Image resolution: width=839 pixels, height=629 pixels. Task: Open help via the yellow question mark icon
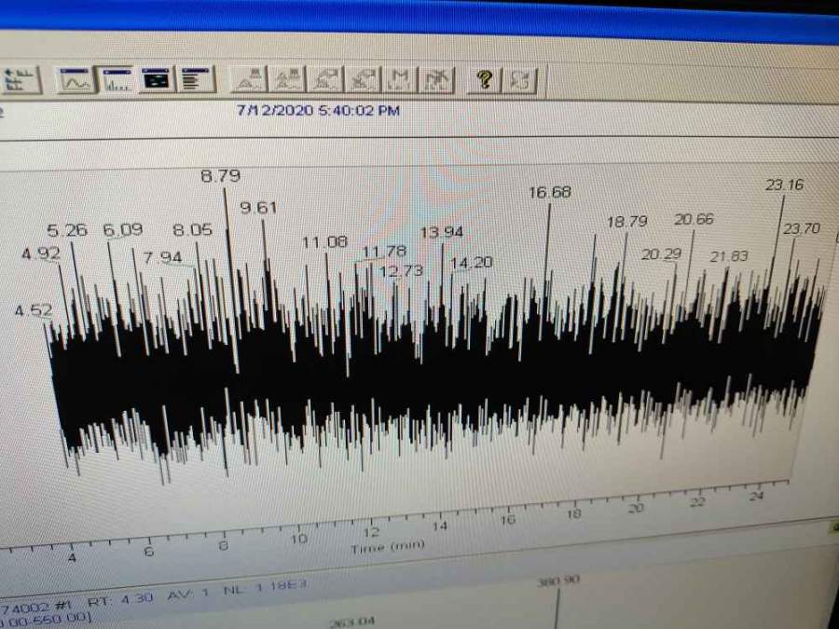[x=486, y=80]
